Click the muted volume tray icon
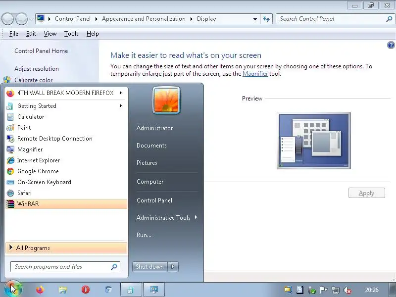This screenshot has height=297, width=396. point(347,290)
